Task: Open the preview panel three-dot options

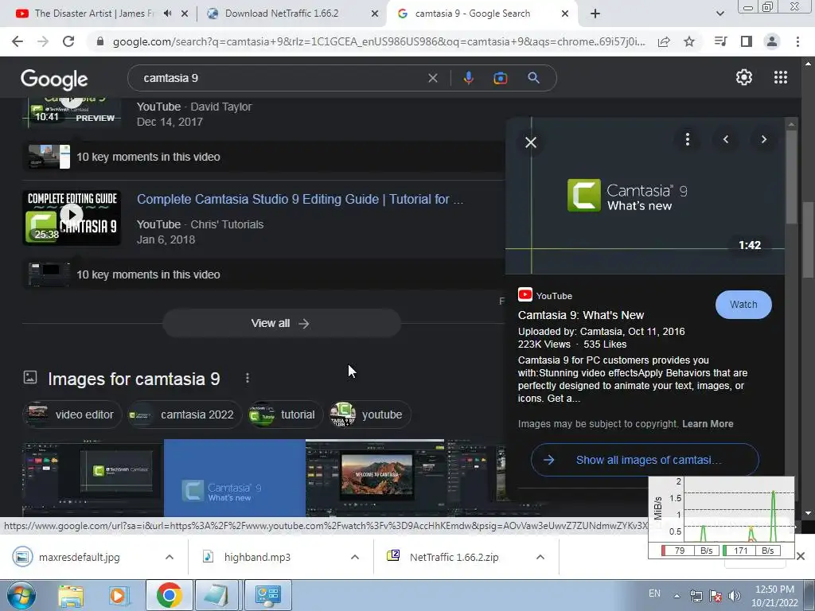Action: [x=688, y=139]
